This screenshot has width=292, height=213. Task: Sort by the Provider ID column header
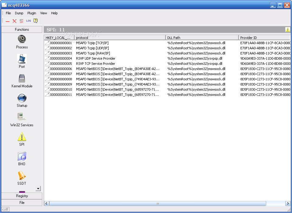(x=264, y=38)
